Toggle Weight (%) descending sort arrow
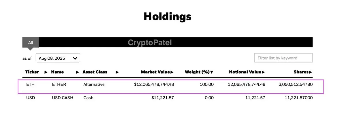The image size is (346, 115). (212, 72)
